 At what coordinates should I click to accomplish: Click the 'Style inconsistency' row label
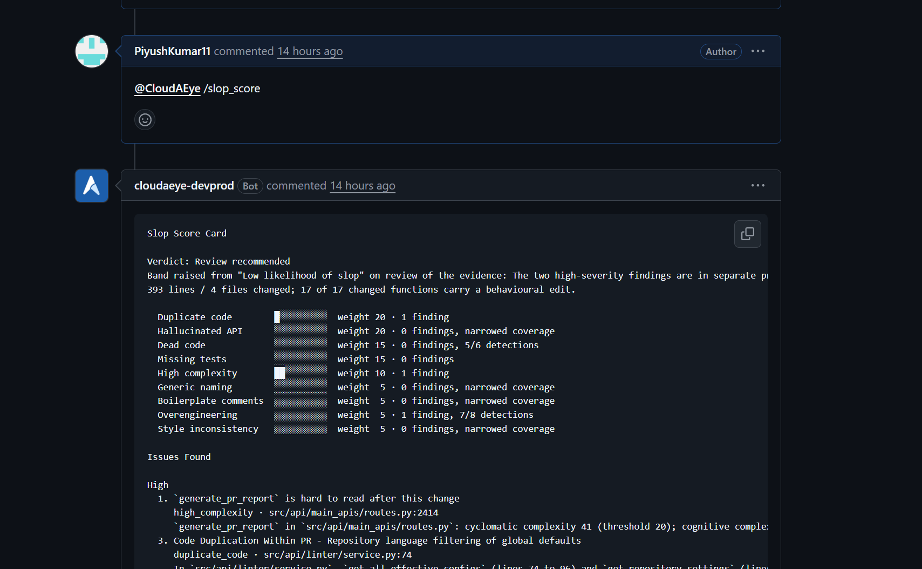tap(208, 429)
